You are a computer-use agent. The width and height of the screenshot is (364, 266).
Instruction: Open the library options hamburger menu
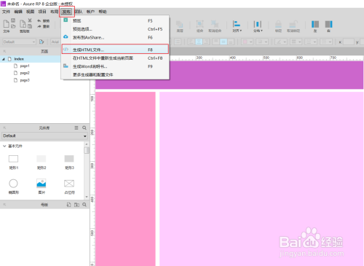point(76,128)
